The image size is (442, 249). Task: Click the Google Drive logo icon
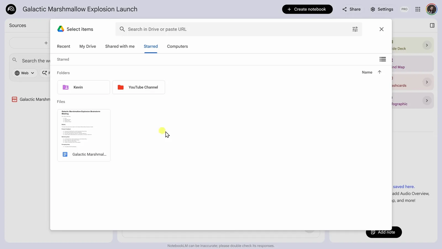(60, 29)
